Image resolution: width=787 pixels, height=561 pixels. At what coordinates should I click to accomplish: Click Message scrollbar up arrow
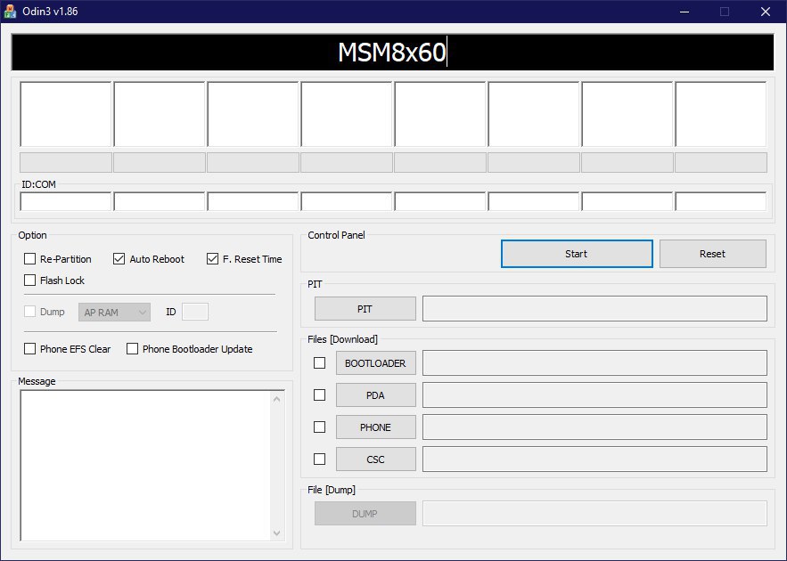point(276,399)
